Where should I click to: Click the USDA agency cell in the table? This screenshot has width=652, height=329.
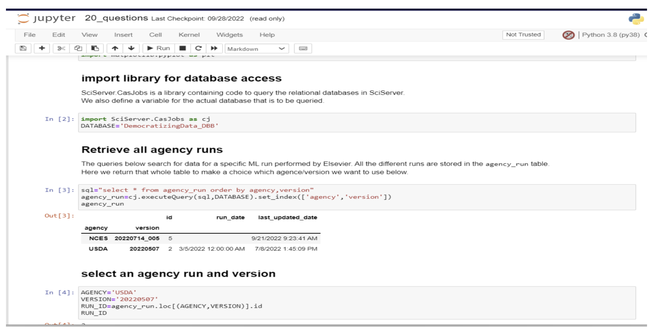pyautogui.click(x=98, y=249)
